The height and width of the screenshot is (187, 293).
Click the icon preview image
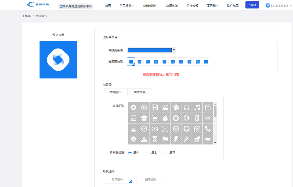click(x=58, y=60)
